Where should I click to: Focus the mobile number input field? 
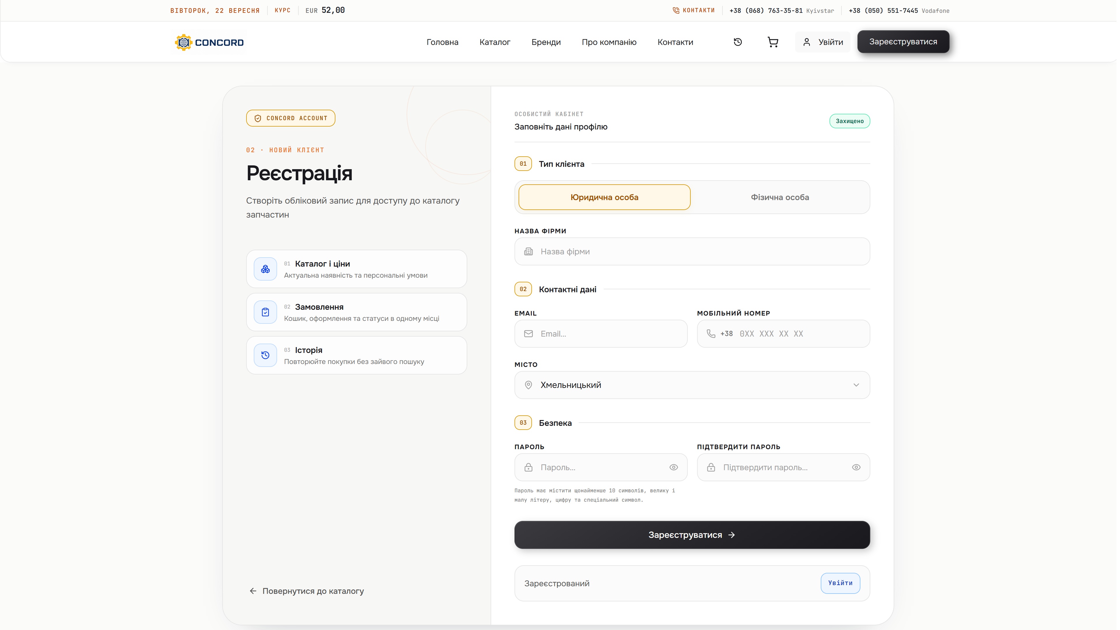pyautogui.click(x=783, y=333)
